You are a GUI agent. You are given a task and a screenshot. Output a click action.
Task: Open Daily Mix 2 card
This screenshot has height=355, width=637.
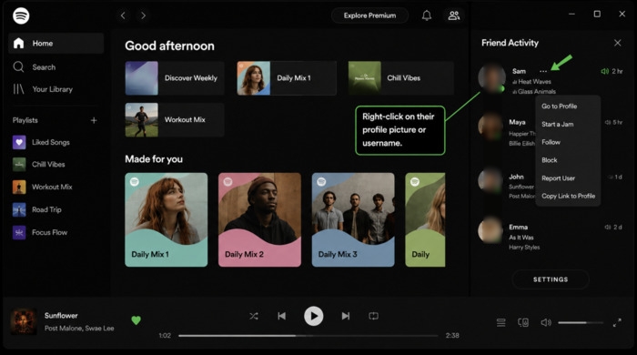(x=259, y=219)
